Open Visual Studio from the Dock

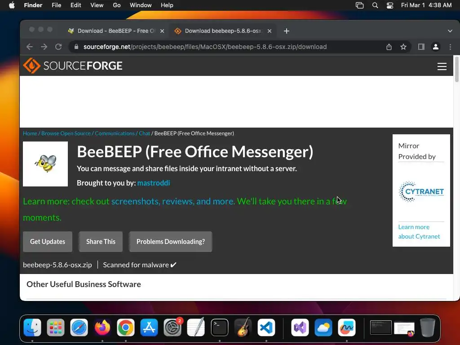(300, 327)
